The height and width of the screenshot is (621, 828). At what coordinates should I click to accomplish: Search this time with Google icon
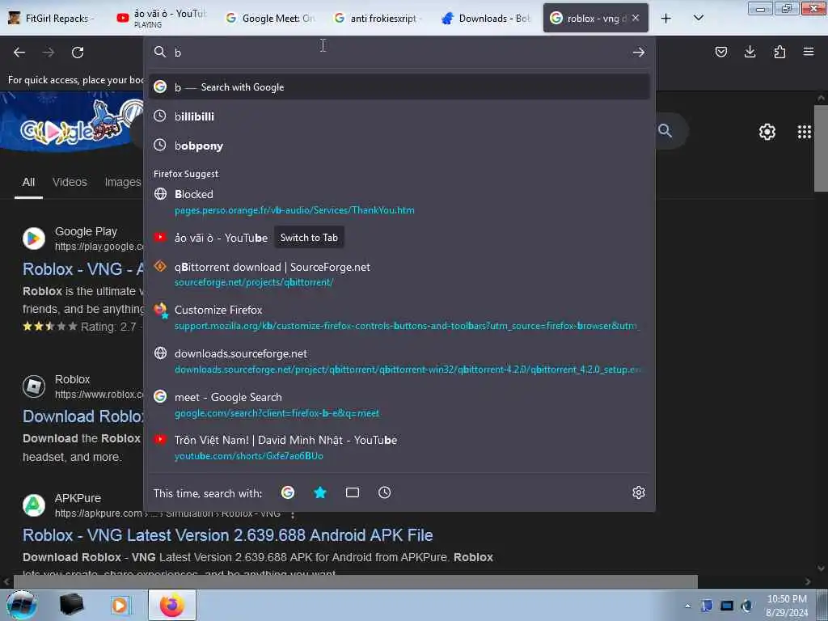pos(288,492)
